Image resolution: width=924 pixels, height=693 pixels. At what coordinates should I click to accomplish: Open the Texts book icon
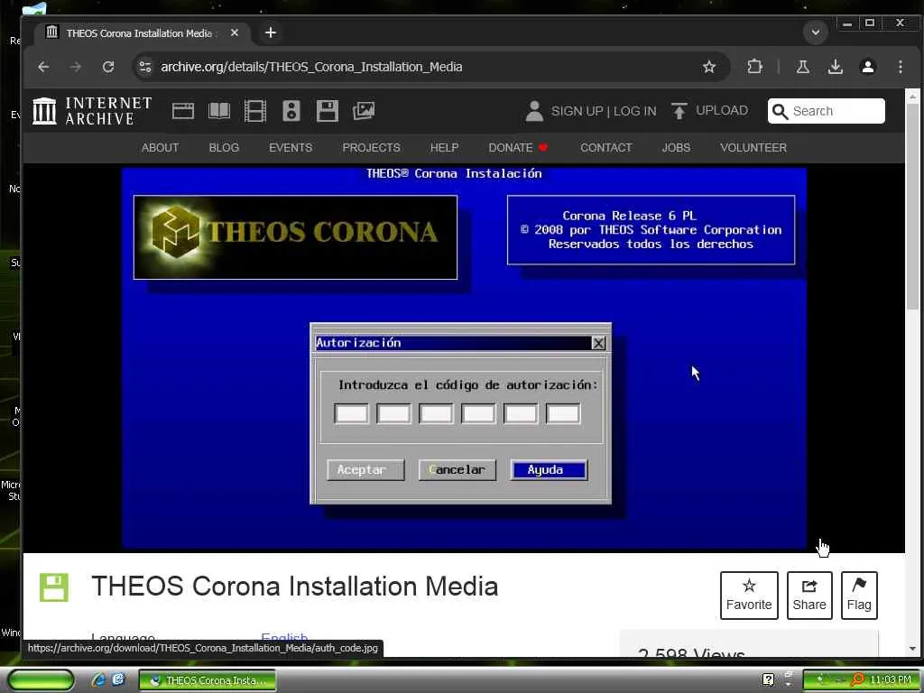(x=219, y=111)
